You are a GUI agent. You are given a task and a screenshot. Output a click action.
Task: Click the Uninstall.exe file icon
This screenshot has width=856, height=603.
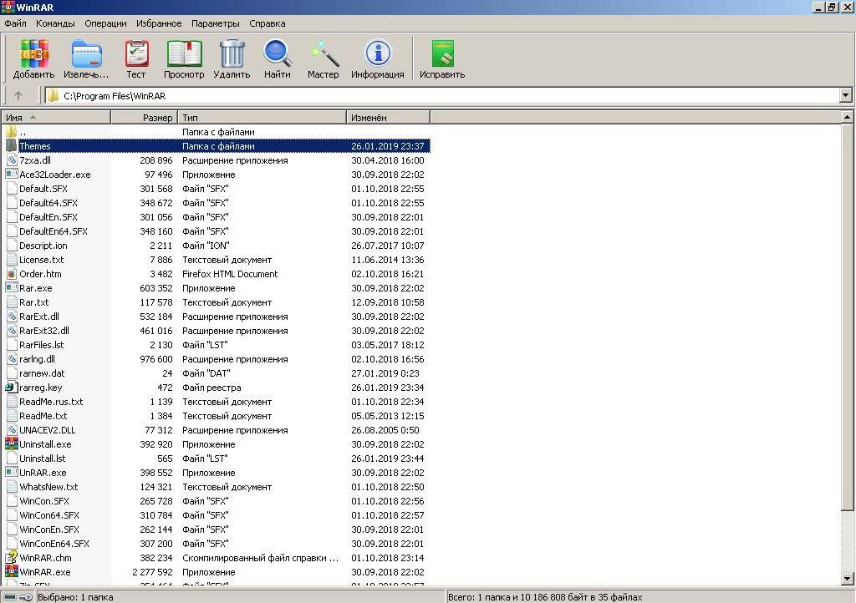tap(12, 443)
